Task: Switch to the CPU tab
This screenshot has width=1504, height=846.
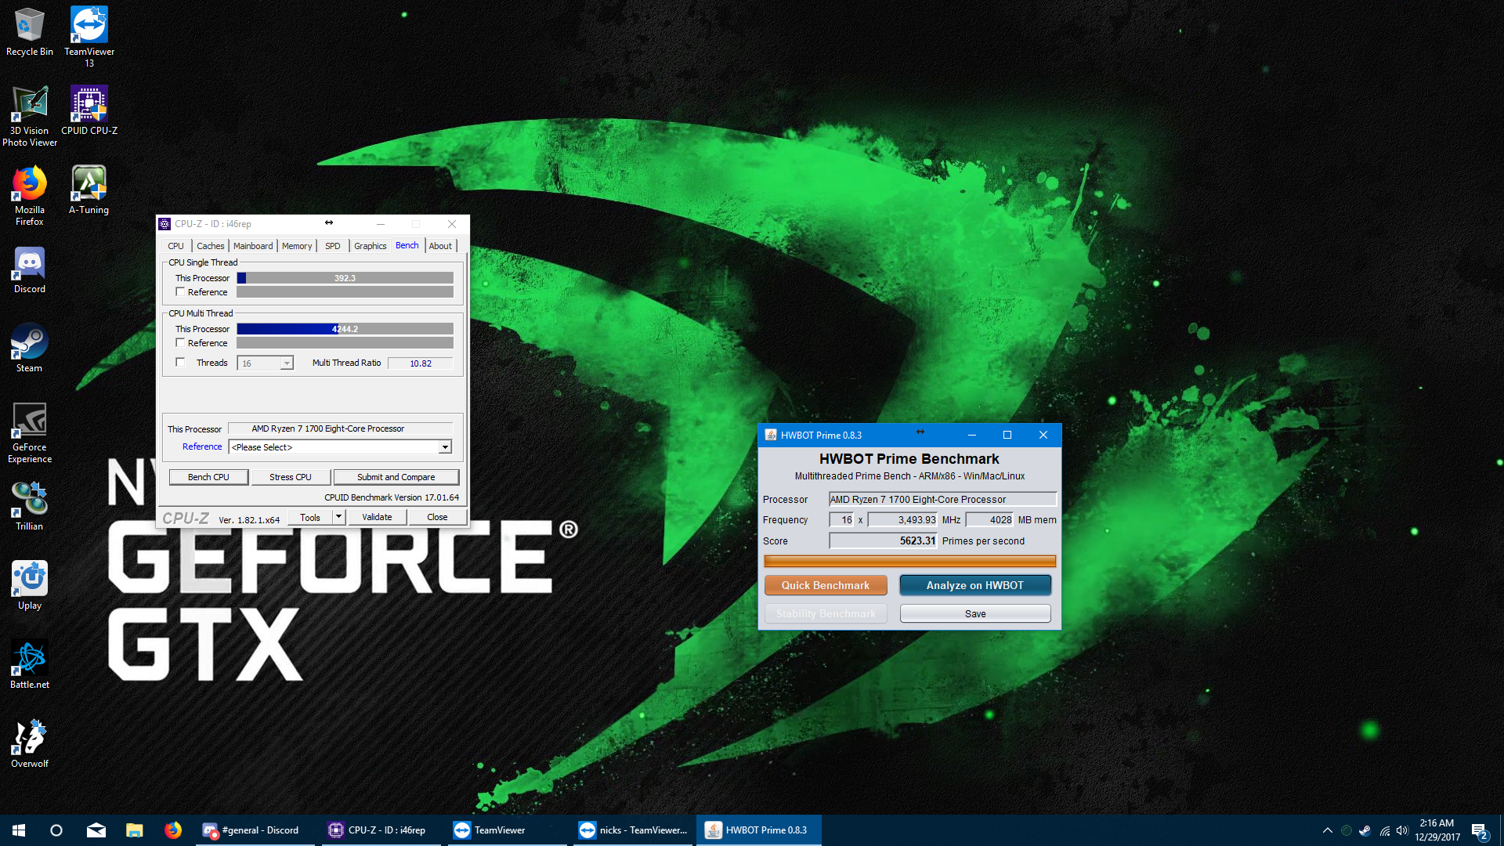Action: pyautogui.click(x=175, y=246)
